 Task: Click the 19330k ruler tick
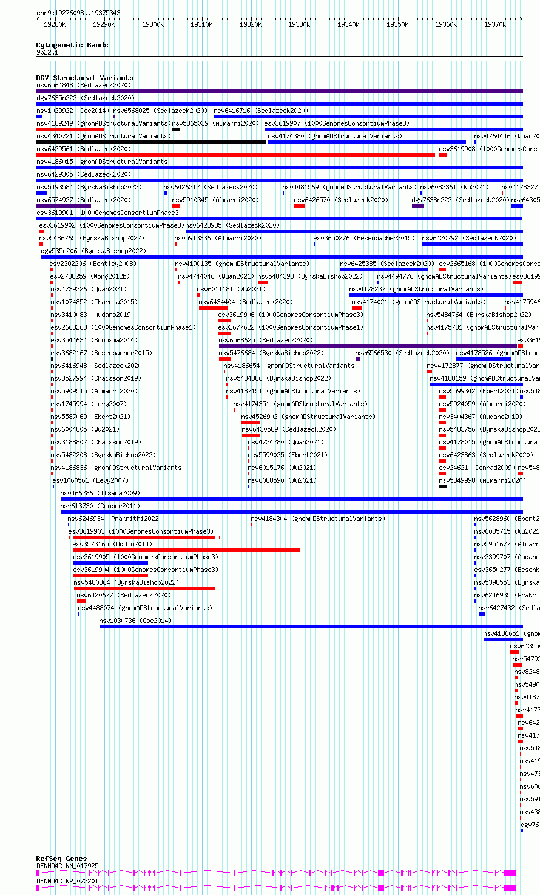pos(299,24)
